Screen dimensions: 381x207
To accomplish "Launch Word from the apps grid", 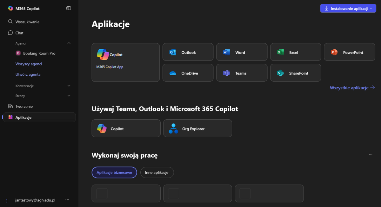I will pos(241,52).
